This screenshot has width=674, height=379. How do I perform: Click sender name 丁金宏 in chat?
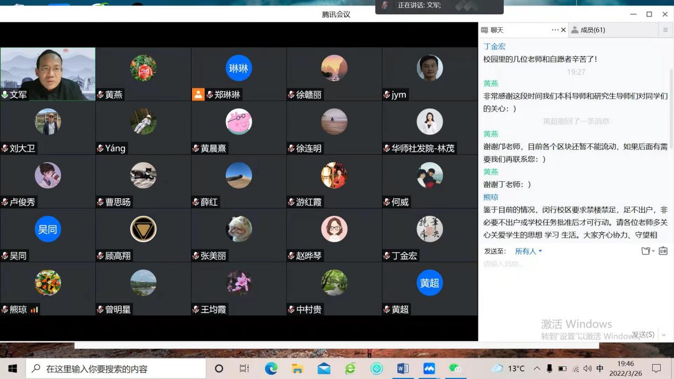[494, 46]
